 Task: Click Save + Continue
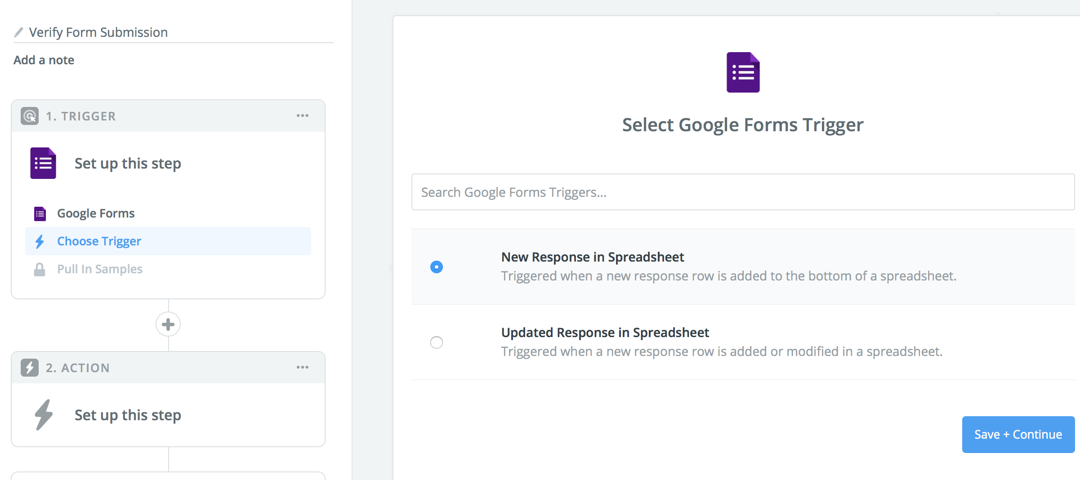point(1018,435)
